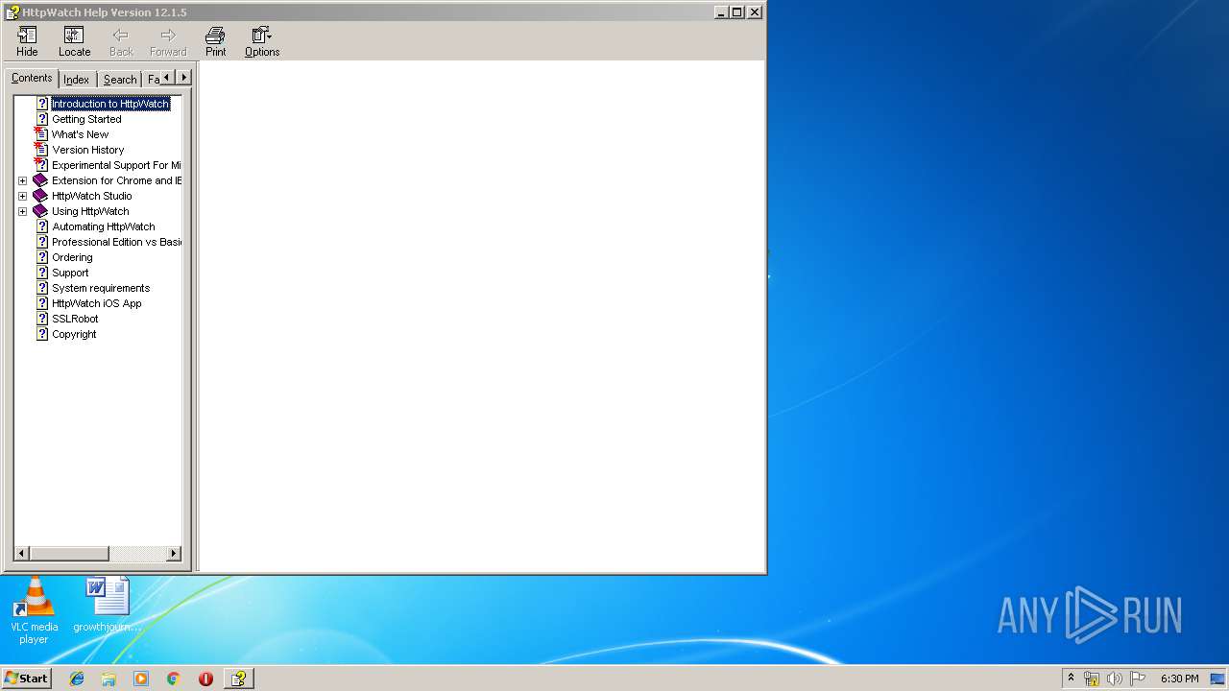Expand Extension for Chrome and IE book
1229x691 pixels.
(22, 180)
